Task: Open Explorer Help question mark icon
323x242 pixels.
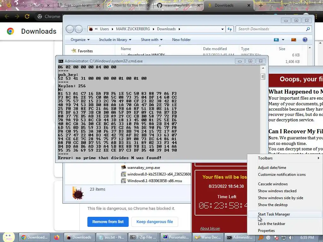Action: [x=305, y=40]
